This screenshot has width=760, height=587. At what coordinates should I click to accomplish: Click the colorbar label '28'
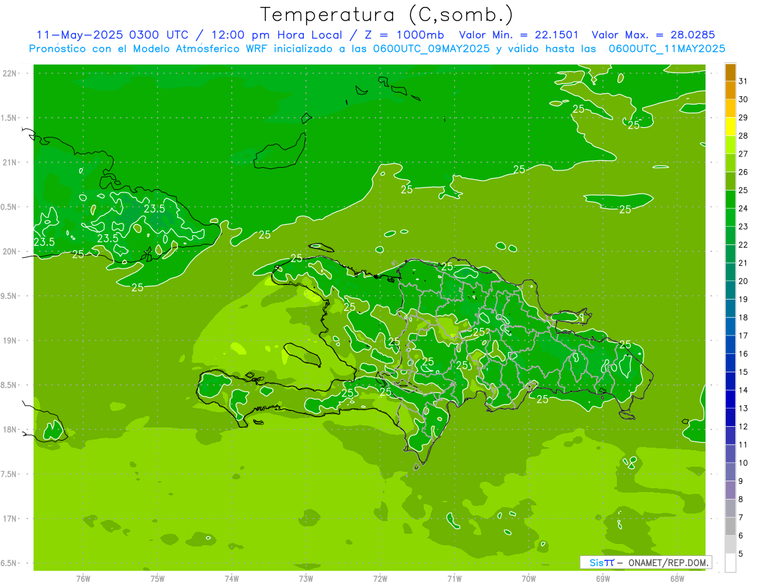(744, 136)
